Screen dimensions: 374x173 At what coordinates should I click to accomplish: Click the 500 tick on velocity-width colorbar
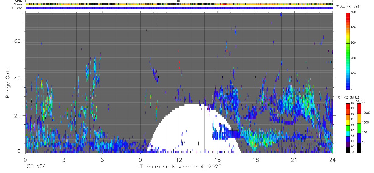[354, 12]
